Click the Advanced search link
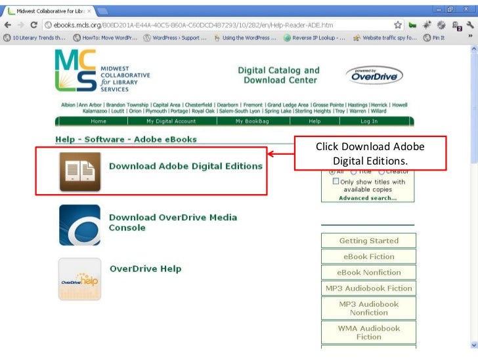The height and width of the screenshot is (358, 478). [x=368, y=198]
